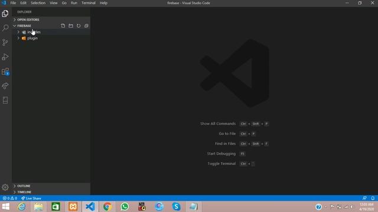Click the taskbar clock and date
378x212 pixels.
click(366, 207)
